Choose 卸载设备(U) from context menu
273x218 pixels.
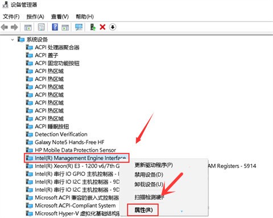[x=149, y=184]
